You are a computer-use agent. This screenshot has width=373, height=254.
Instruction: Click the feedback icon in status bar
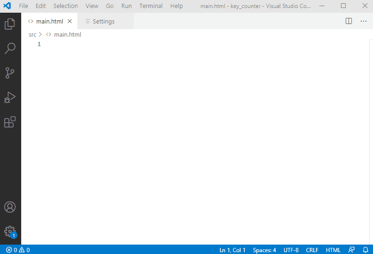point(351,250)
